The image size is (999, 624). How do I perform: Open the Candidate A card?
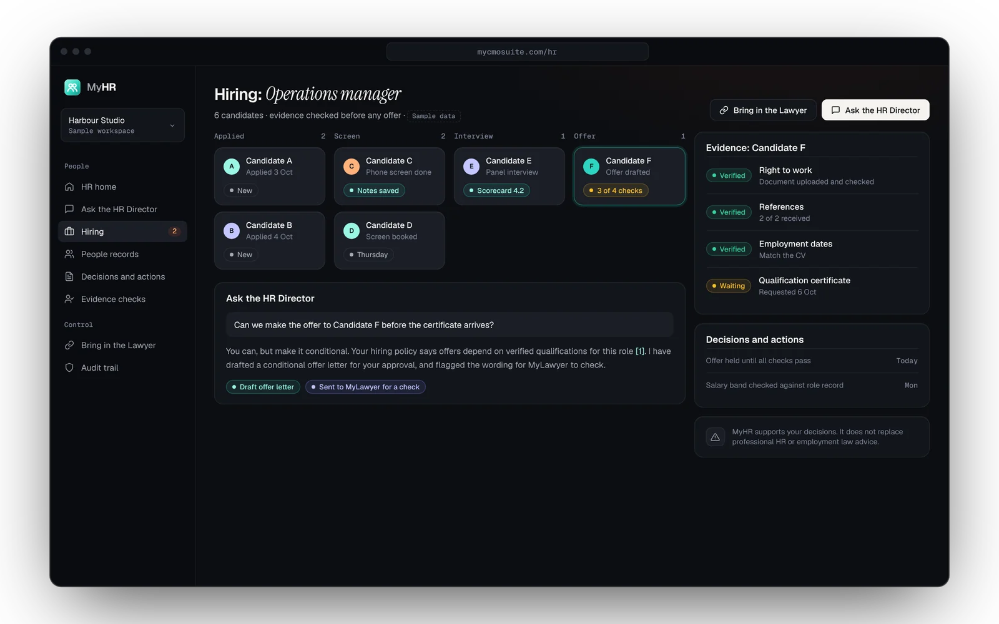tap(270, 176)
